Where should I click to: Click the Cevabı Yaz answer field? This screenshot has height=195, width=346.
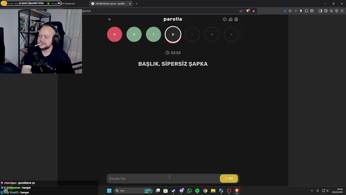tap(163, 178)
